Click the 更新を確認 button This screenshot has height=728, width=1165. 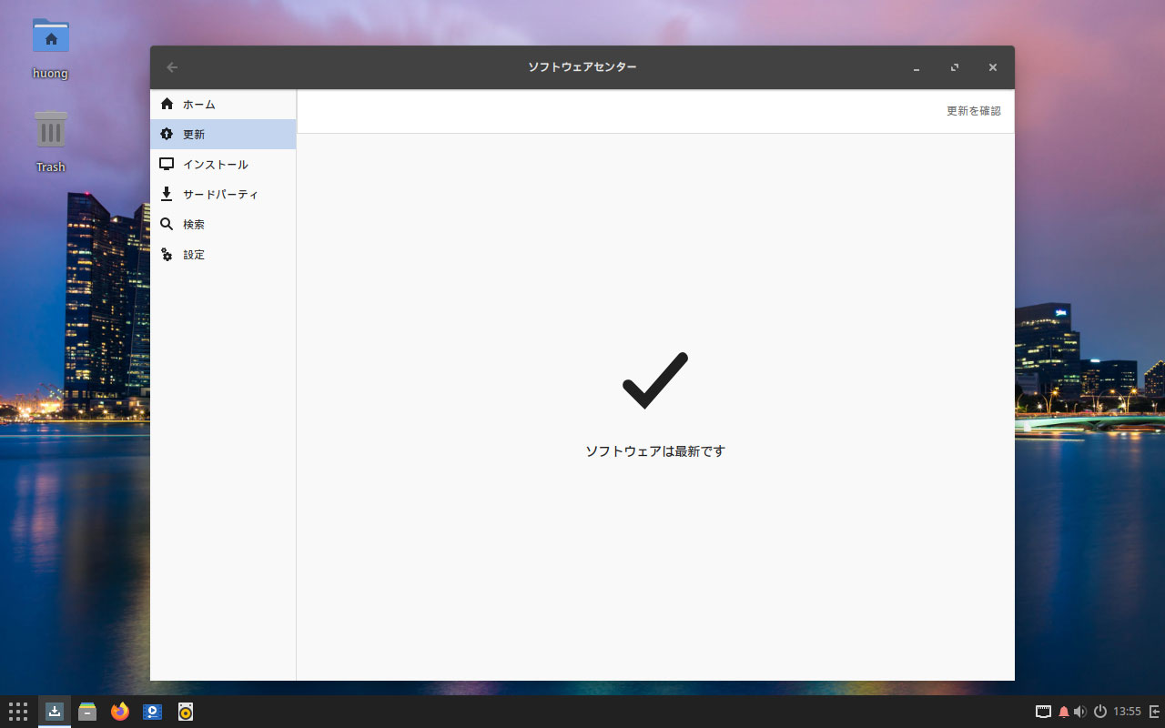(x=973, y=111)
